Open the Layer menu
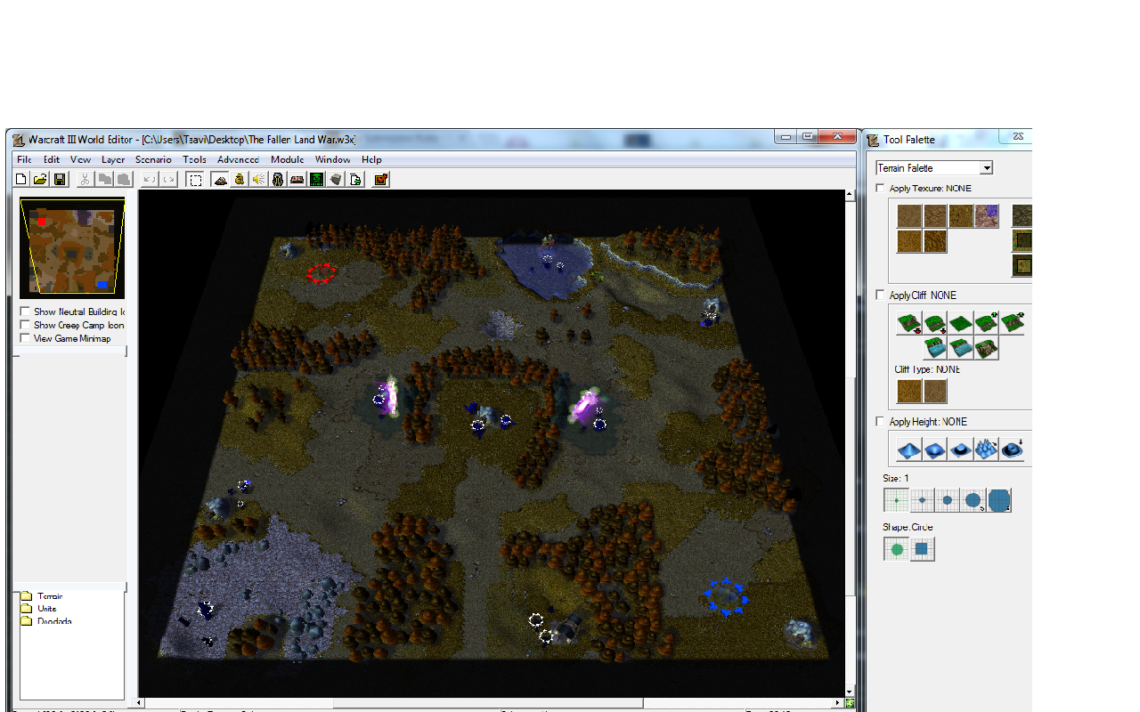The width and height of the screenshot is (1140, 712). [113, 160]
